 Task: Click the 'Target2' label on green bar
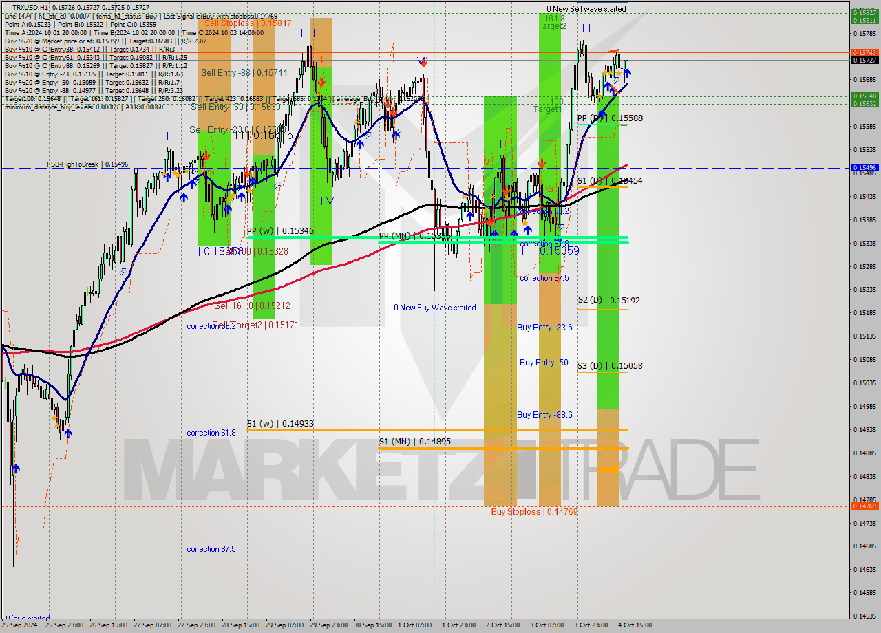pyautogui.click(x=552, y=26)
